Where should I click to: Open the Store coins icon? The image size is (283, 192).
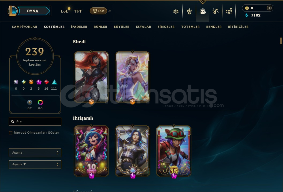point(229,11)
